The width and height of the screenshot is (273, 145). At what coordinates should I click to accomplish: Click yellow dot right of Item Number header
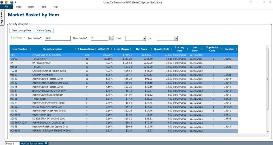click(x=30, y=49)
